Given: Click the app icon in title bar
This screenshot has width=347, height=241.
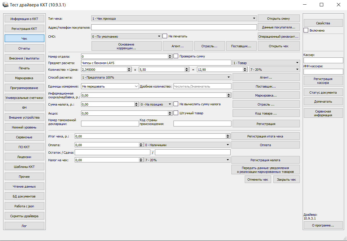Looking at the screenshot, I should 5,5.
